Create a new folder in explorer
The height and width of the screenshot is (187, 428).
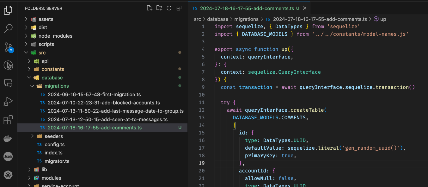(159, 8)
